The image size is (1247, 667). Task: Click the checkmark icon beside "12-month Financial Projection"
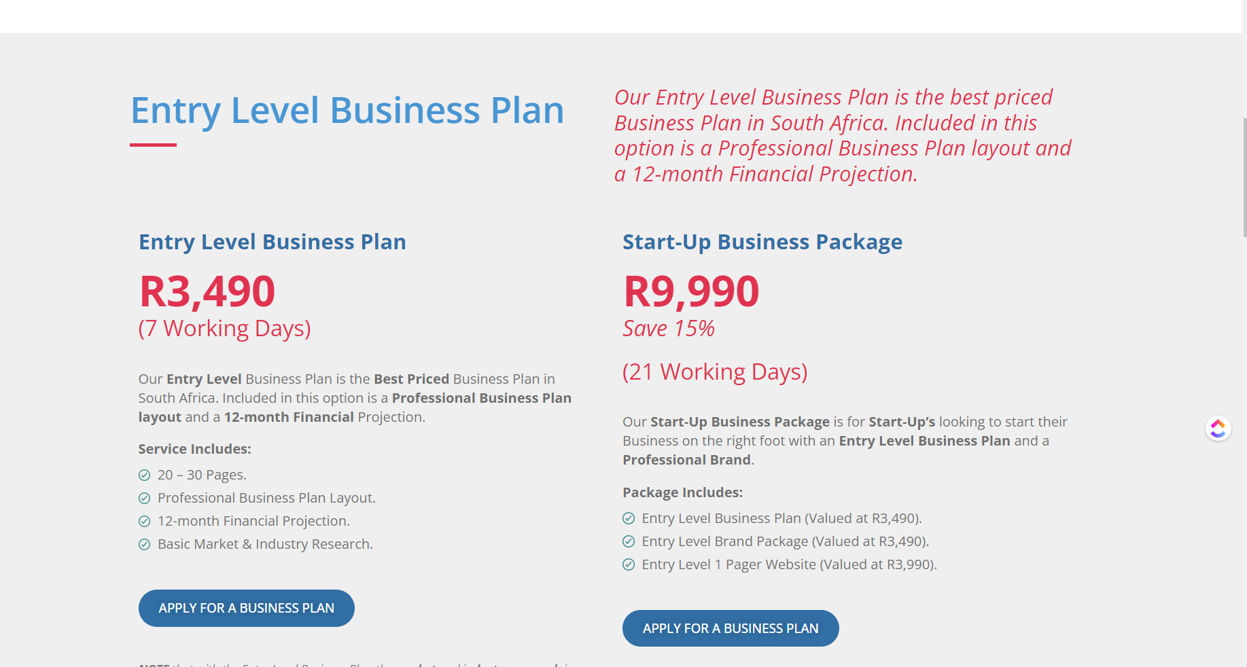click(x=144, y=521)
